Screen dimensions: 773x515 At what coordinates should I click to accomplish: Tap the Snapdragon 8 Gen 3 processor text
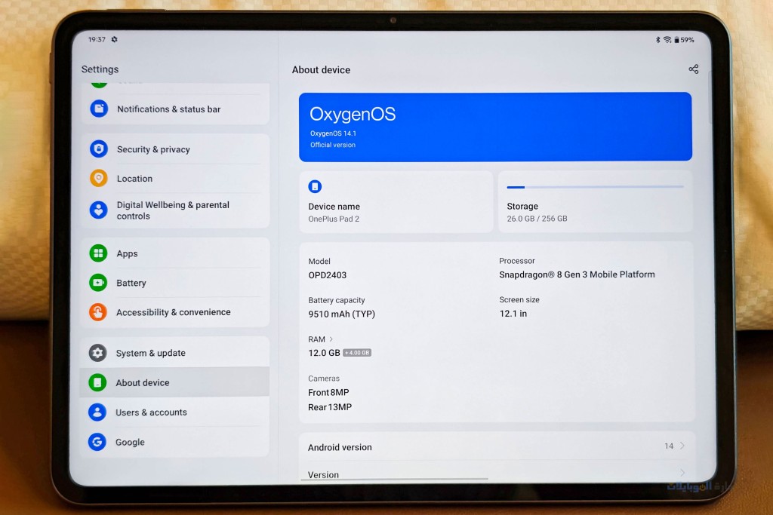click(x=577, y=274)
